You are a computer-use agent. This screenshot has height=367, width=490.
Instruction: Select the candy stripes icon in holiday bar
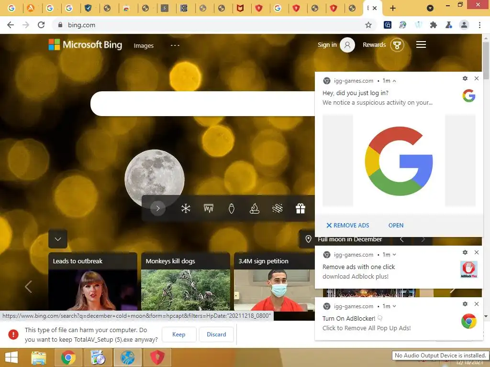point(277,208)
